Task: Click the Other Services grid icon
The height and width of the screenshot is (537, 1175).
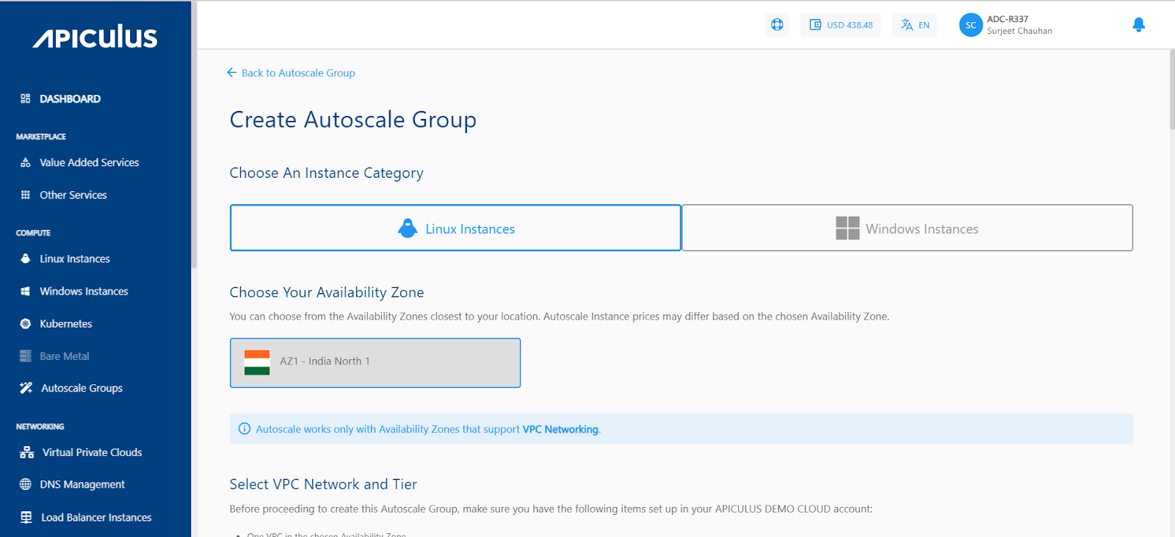Action: click(x=26, y=195)
